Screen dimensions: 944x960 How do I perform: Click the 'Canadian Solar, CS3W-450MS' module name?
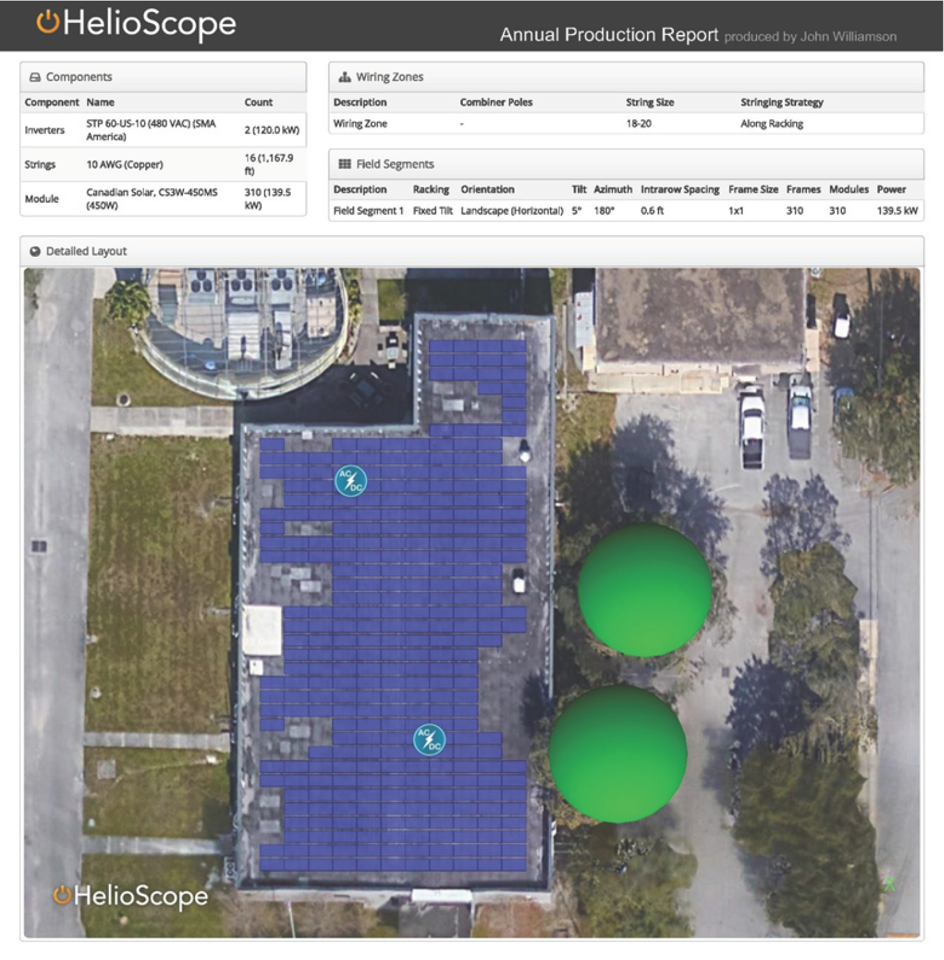click(152, 199)
